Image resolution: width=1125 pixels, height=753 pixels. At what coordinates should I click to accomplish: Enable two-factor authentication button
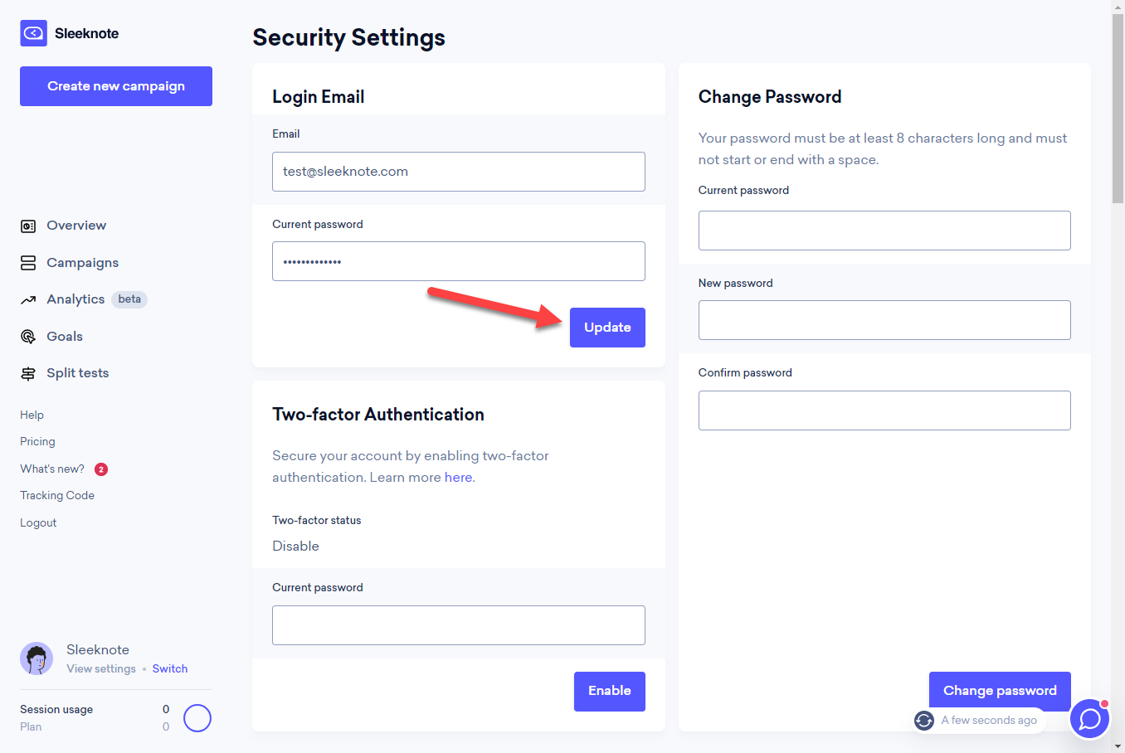click(610, 692)
